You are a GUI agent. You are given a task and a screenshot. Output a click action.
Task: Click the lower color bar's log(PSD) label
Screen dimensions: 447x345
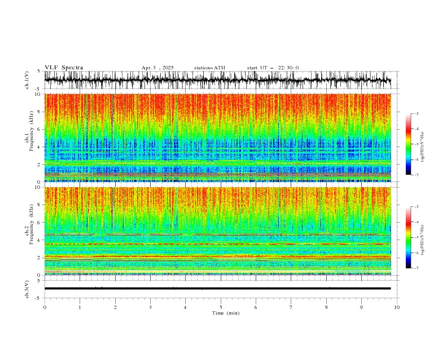tap(422, 240)
